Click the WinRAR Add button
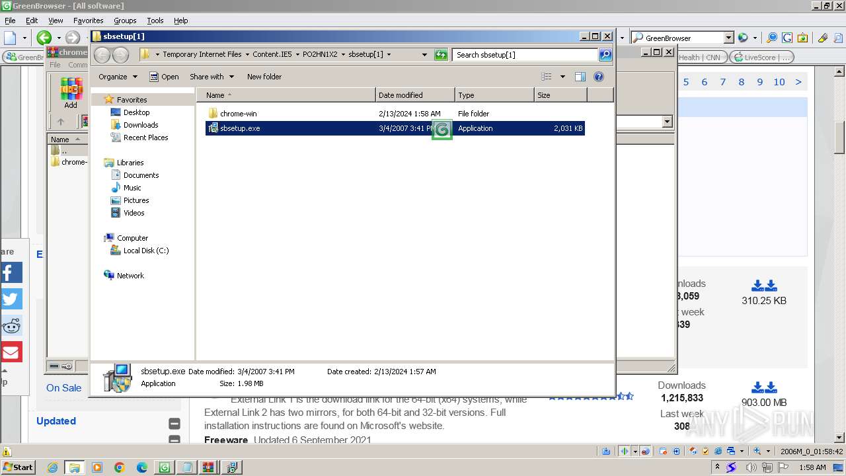This screenshot has width=846, height=476. (71, 93)
